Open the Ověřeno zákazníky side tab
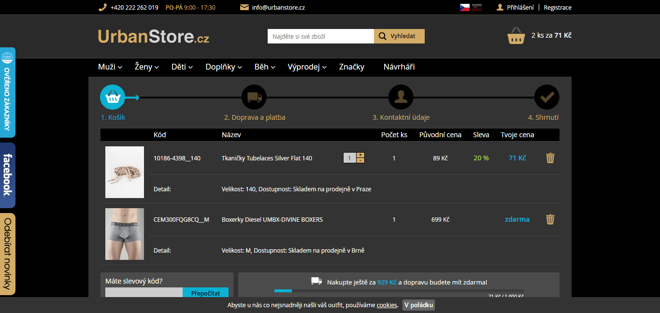The image size is (660, 313). (x=8, y=92)
